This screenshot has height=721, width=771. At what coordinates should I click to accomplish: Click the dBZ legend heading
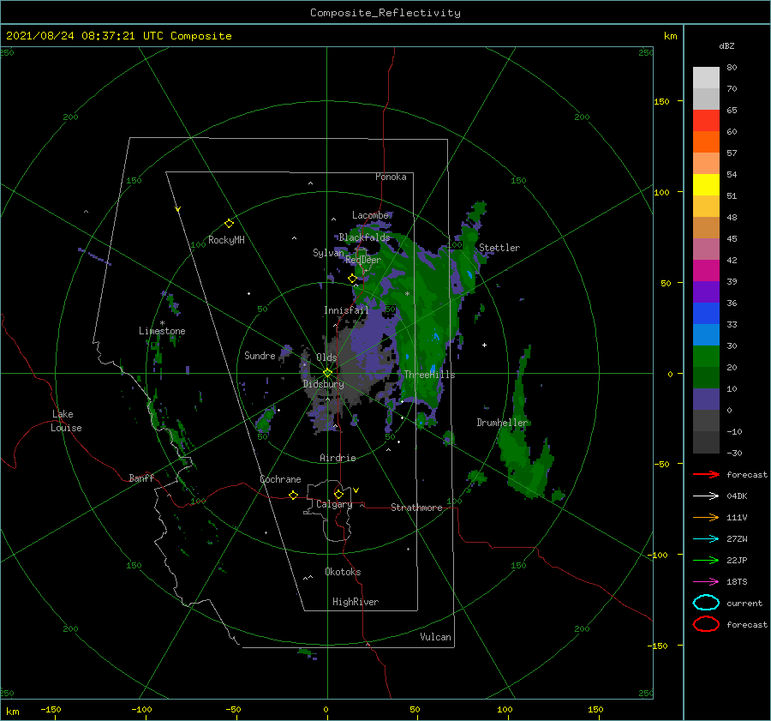coord(726,45)
